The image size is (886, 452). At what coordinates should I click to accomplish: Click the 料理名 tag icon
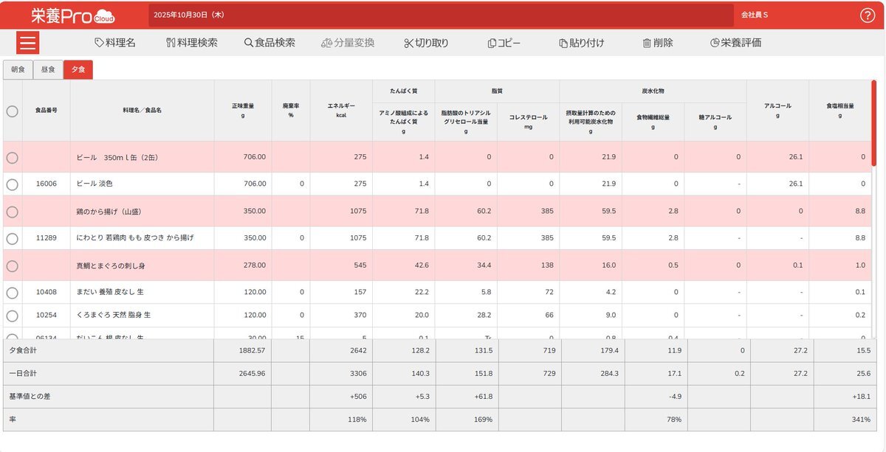pos(100,43)
